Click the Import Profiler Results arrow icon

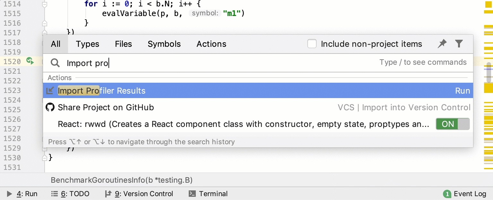point(50,91)
